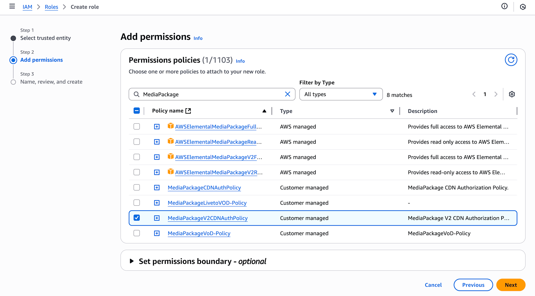Toggle the select-all policies header checkbox
The image size is (535, 296).
tap(137, 111)
